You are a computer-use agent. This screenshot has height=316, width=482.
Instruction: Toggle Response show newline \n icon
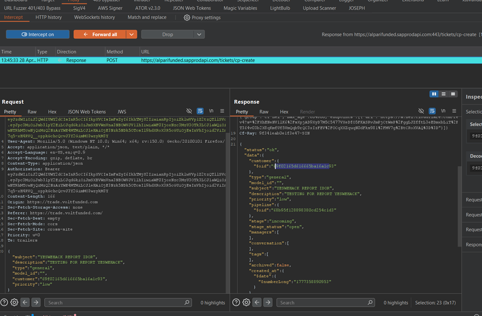click(443, 111)
